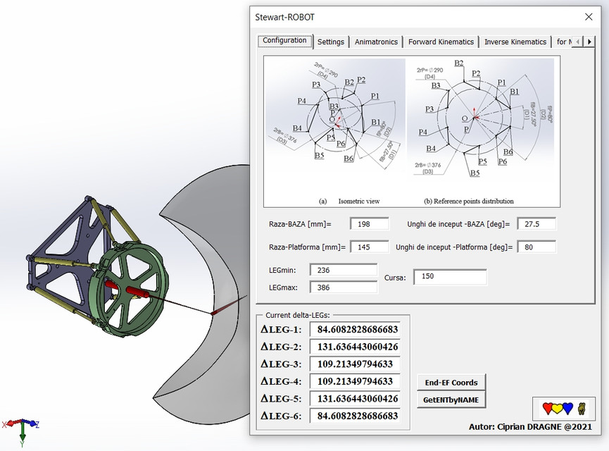Screen dimensions: 609x451
Task: Click the left arrow to scroll the tab strip
Action: point(578,42)
